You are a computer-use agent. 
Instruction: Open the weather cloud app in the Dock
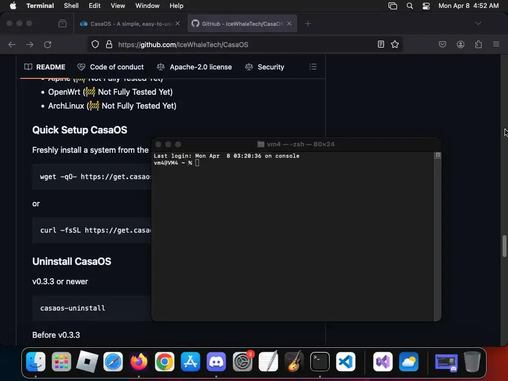(409, 362)
